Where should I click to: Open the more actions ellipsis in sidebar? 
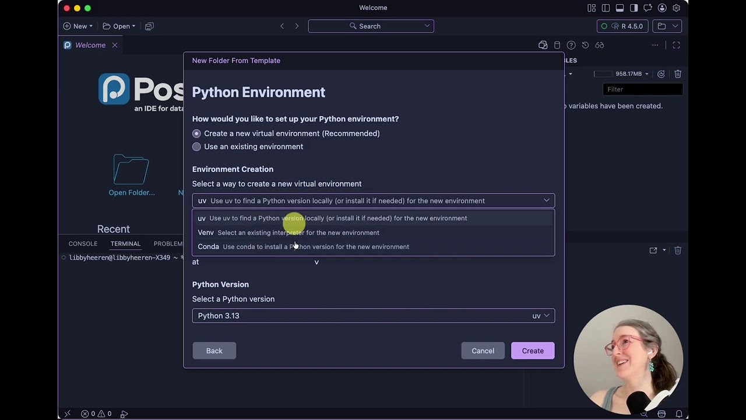(x=655, y=45)
